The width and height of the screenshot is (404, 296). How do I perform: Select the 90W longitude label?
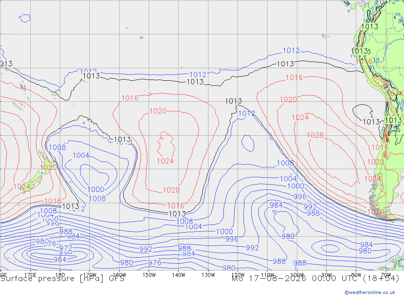point(327,275)
